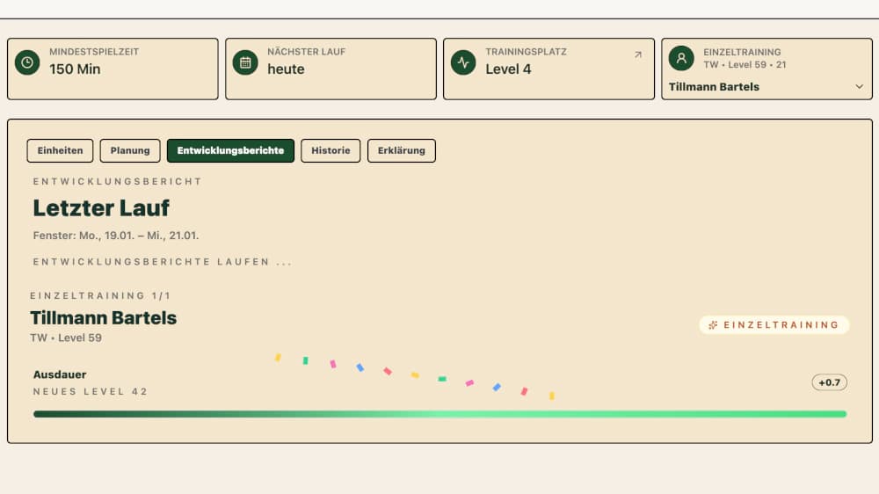The width and height of the screenshot is (879, 494).
Task: Go to the Historie tab
Action: [x=331, y=150]
